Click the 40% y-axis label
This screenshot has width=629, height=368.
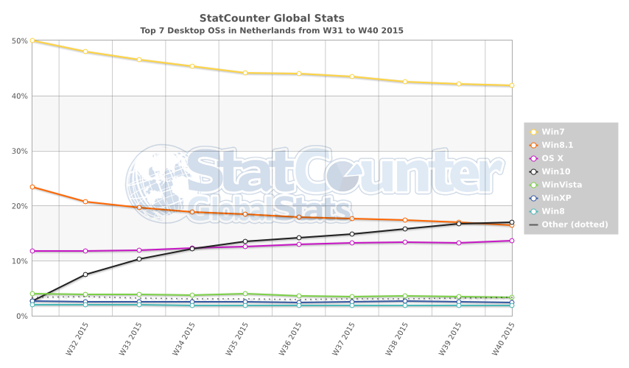point(19,96)
